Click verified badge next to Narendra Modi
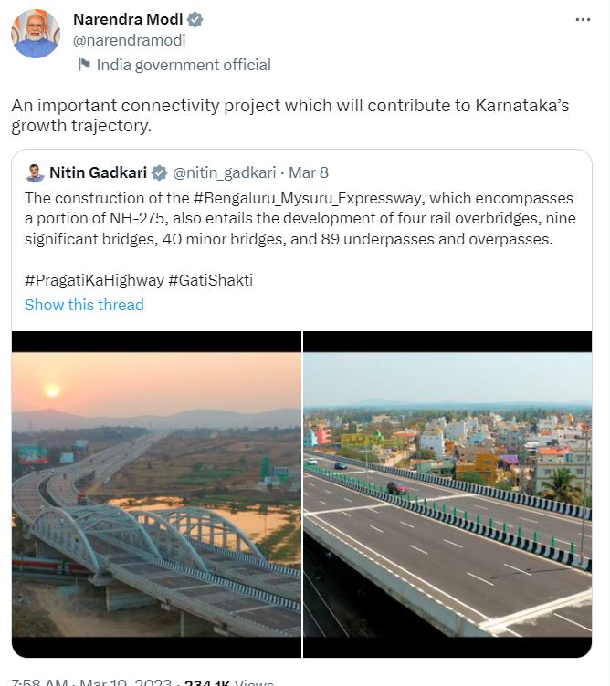Viewport: 610px width, 686px height. [x=195, y=20]
